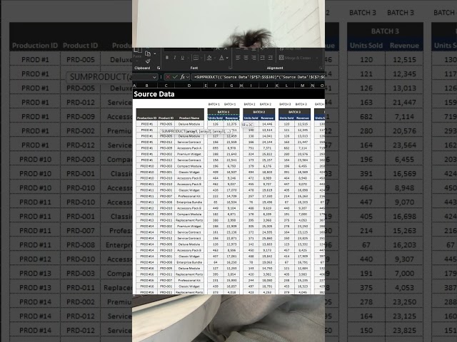Click the BATCH 1 merged header cell

[224, 112]
